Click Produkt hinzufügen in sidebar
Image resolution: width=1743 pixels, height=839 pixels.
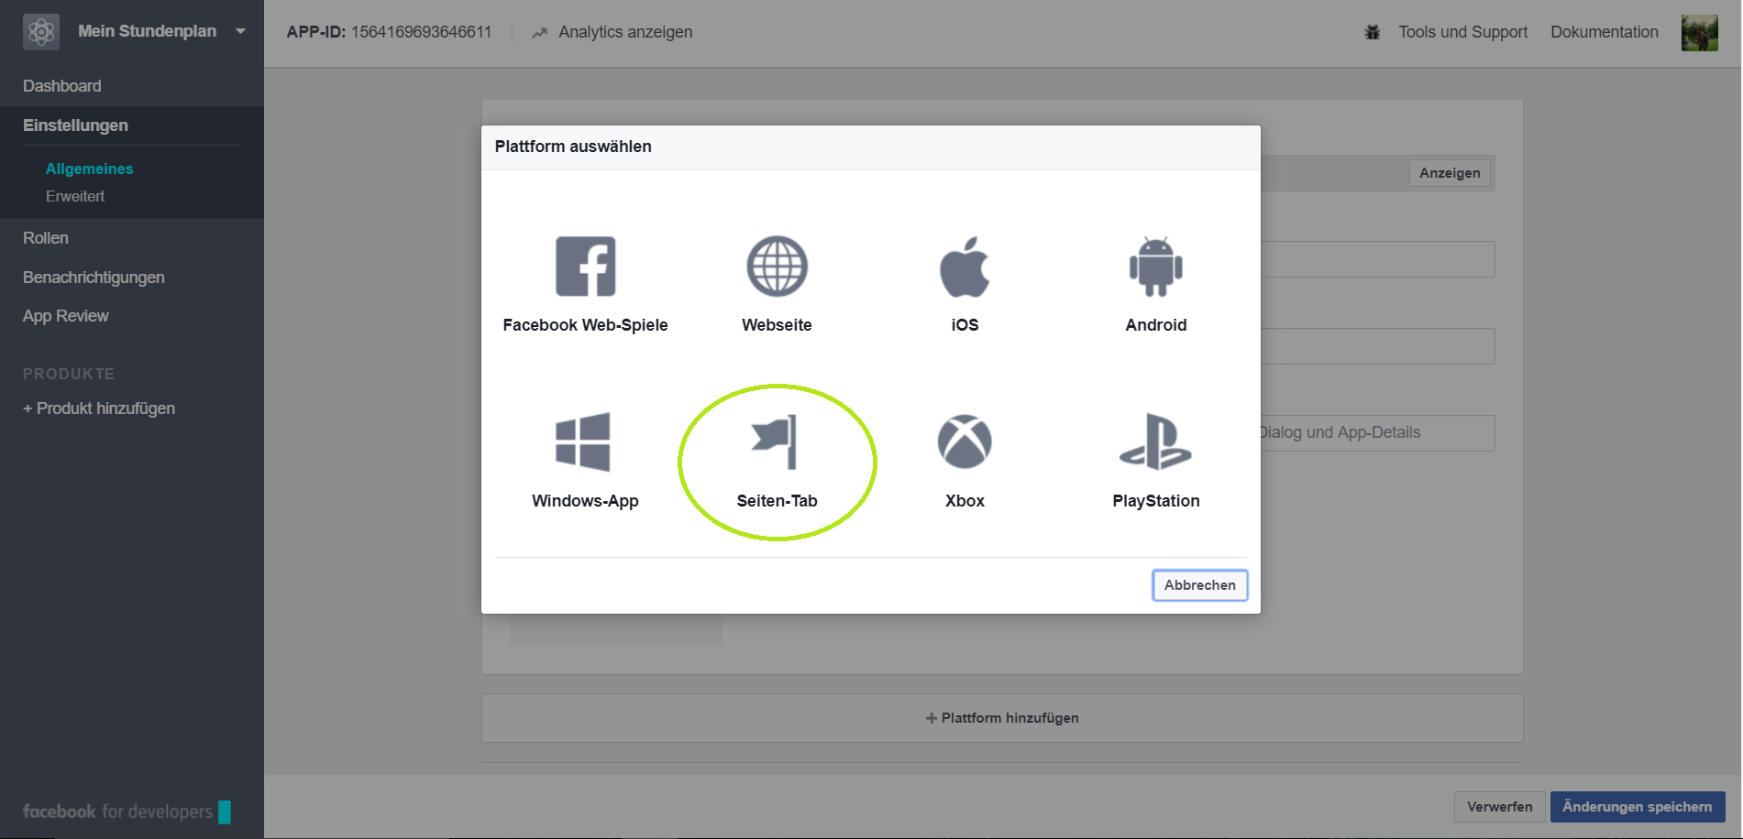click(99, 409)
